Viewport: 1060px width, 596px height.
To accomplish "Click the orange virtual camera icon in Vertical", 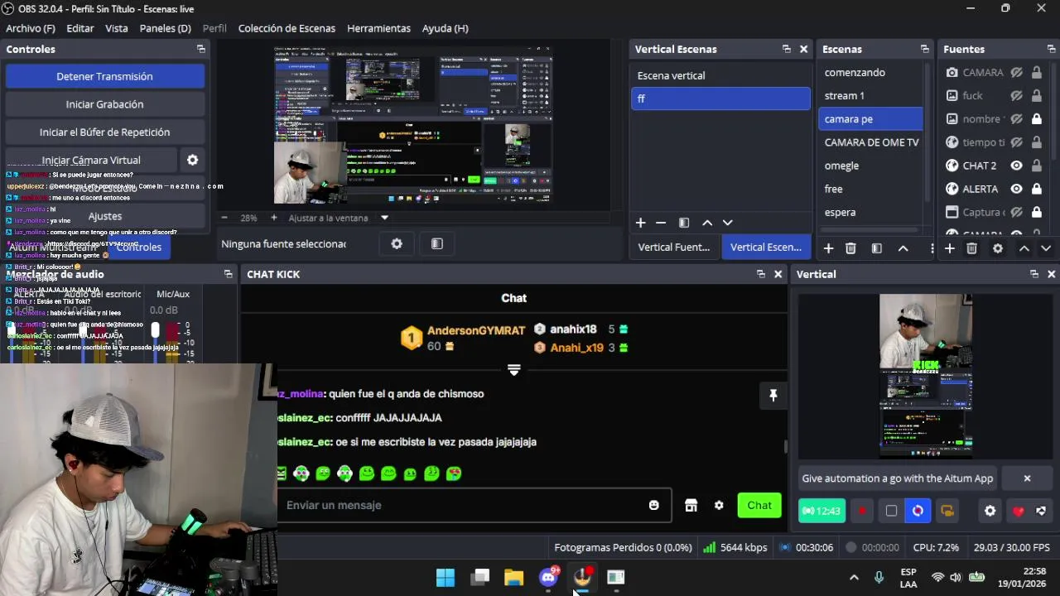I will [x=947, y=511].
